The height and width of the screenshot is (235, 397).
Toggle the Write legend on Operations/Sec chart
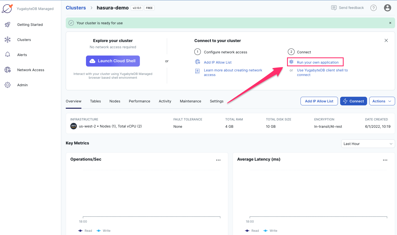[x=103, y=231]
